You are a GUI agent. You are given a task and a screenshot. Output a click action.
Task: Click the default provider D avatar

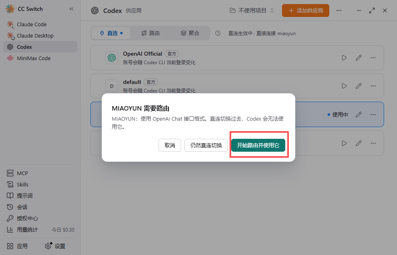tap(112, 86)
